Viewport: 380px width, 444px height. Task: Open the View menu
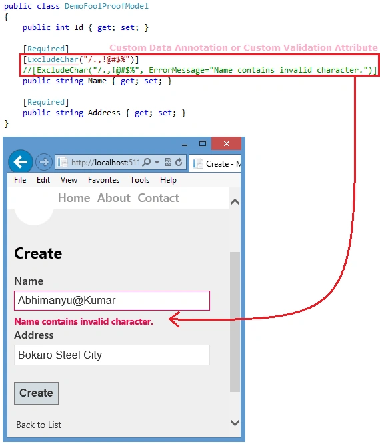[69, 180]
